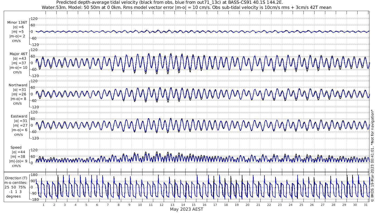The image size is (377, 215).
Task: Click the '|m| =5' value in Minor panel
Action: [19, 31]
